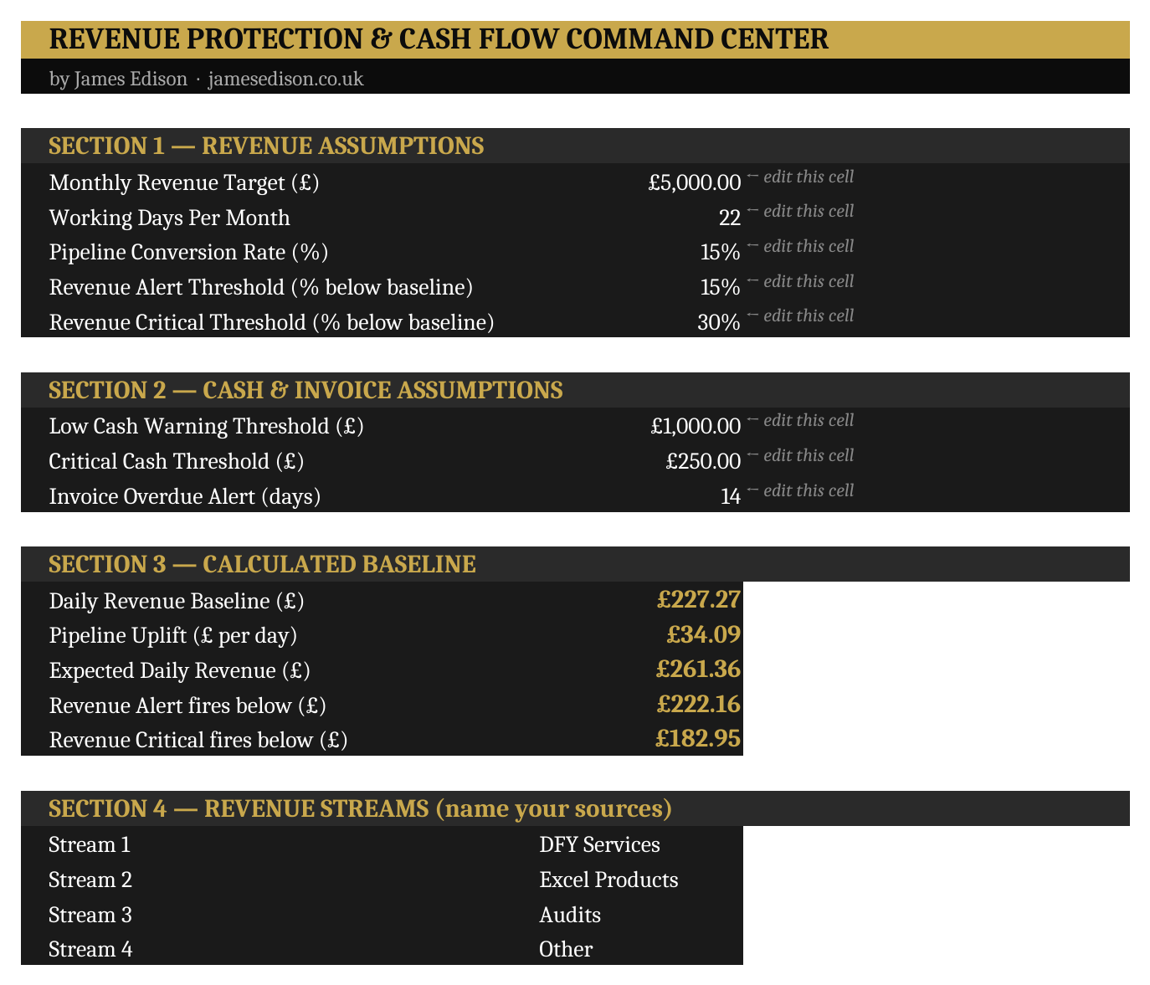This screenshot has width=1150, height=985.
Task: Click the Revenue Critical fires below (£) label
Action: [x=198, y=741]
